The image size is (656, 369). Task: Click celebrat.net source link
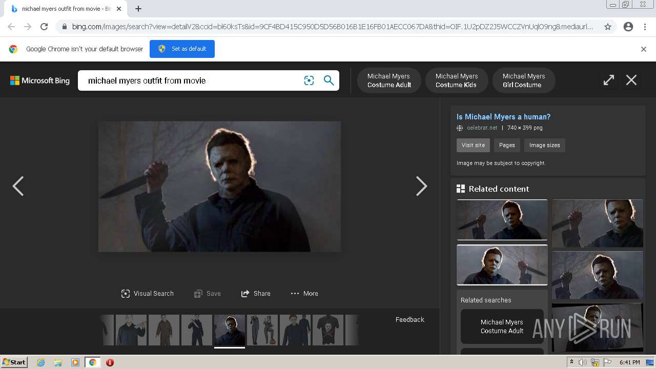coord(482,128)
